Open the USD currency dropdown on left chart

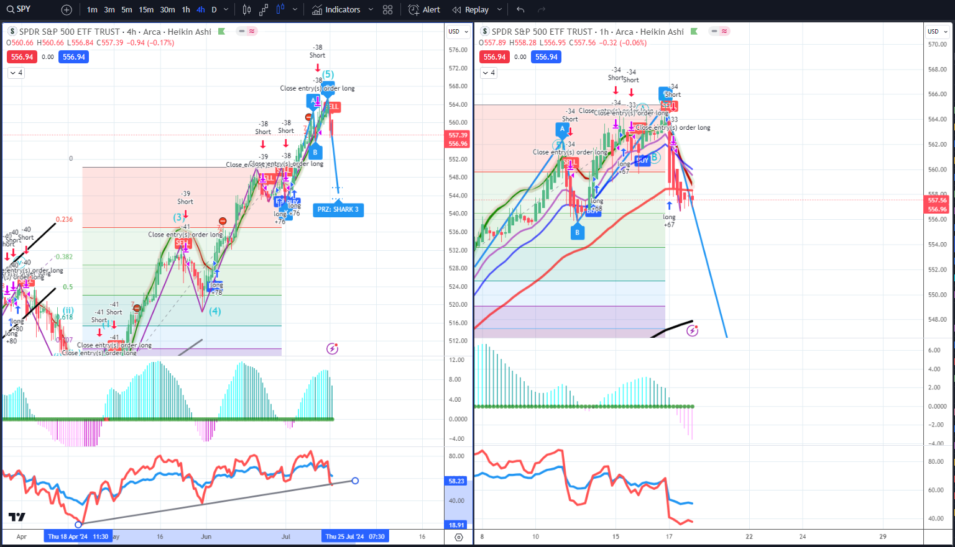pos(459,31)
